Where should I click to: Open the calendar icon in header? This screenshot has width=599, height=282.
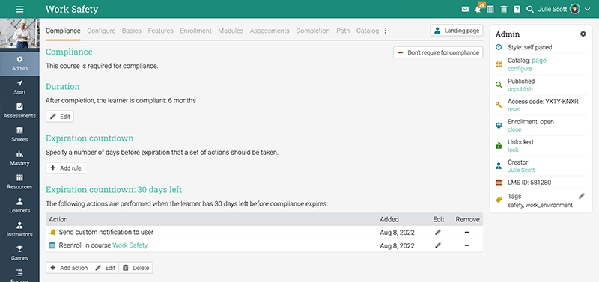click(x=490, y=10)
